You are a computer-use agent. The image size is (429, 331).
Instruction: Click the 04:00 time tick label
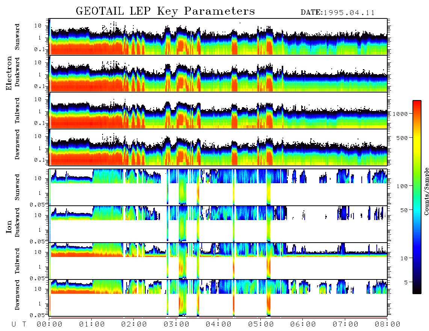pos(219,324)
